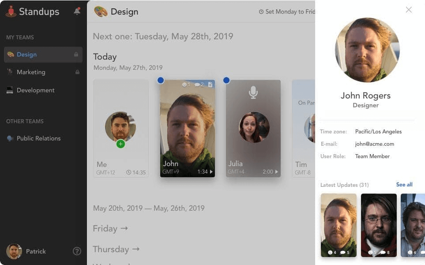
Task: Switch to Public Relations team
Action: 38,138
